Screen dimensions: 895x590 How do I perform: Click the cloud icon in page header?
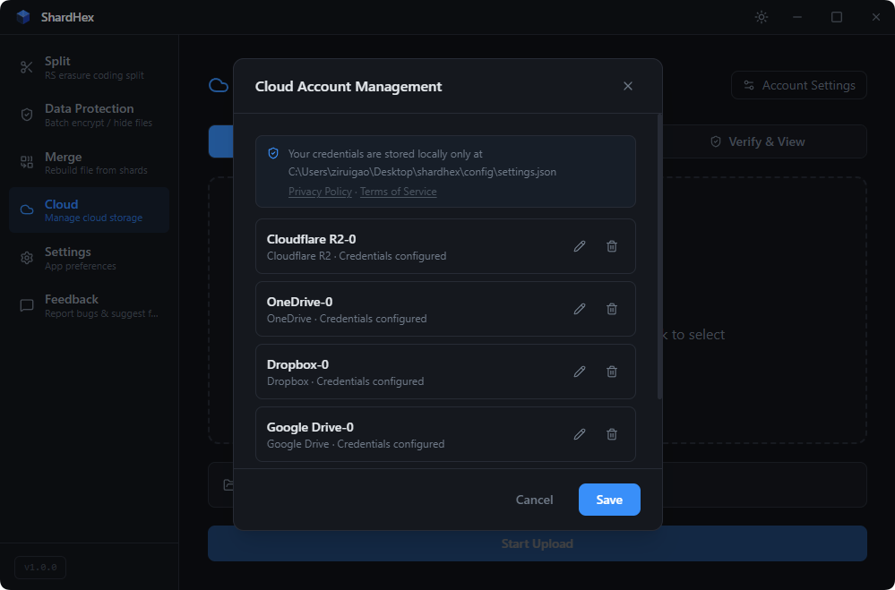click(x=219, y=86)
